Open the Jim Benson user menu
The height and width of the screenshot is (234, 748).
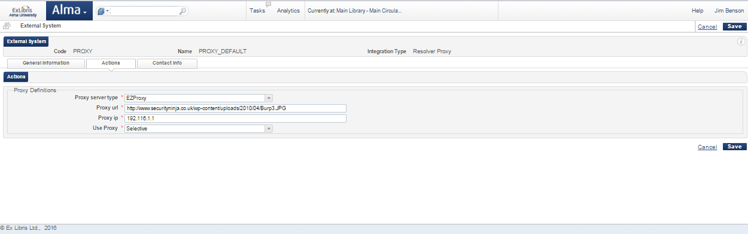729,11
